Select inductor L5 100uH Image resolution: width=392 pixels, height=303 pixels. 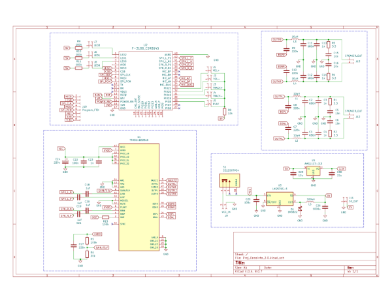(310, 202)
